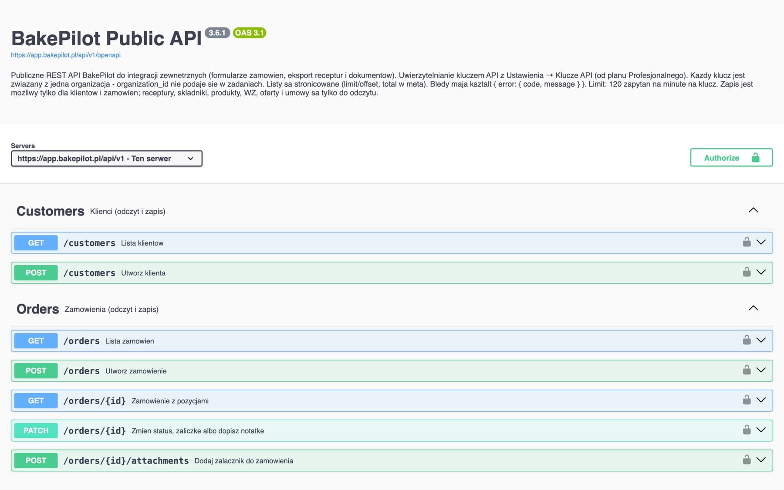Image resolution: width=784 pixels, height=490 pixels.
Task: Click the Customers section heading
Action: [x=51, y=211]
